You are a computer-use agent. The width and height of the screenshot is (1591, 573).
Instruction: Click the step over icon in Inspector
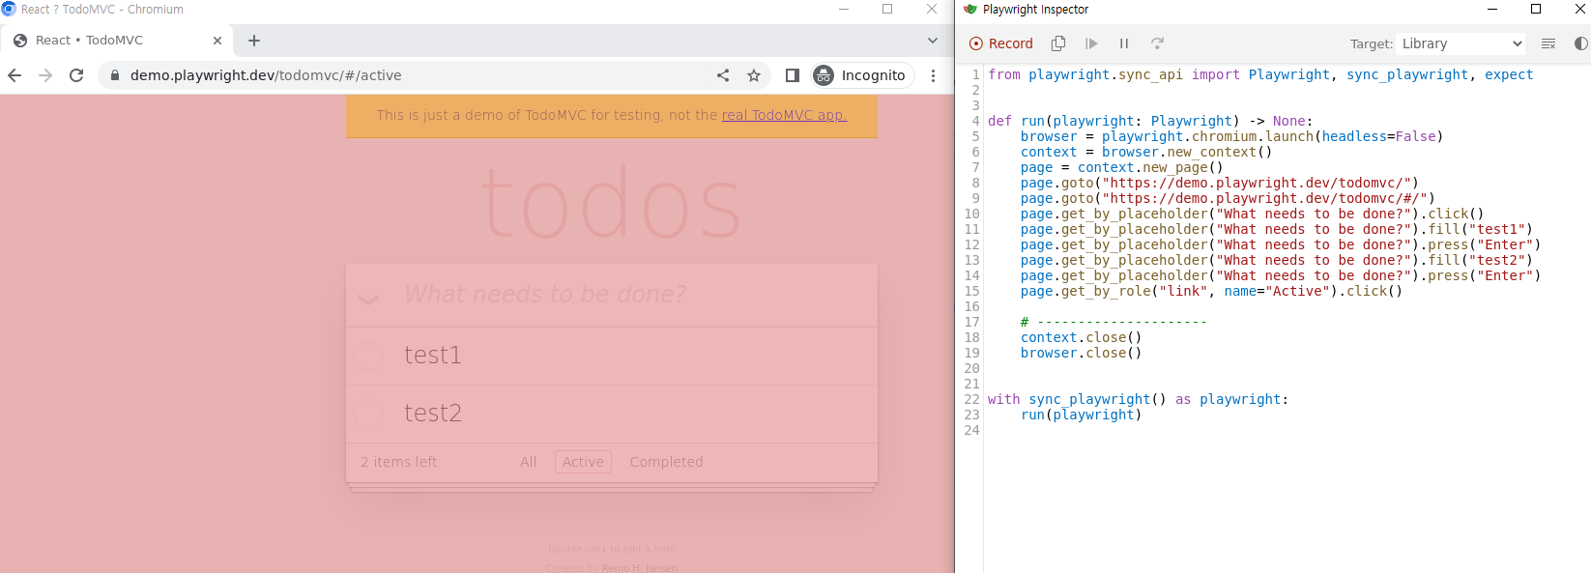tap(1157, 43)
